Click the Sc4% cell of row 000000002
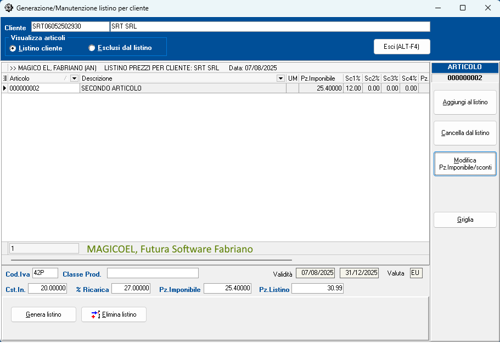The width and height of the screenshot is (500, 343). click(x=409, y=88)
